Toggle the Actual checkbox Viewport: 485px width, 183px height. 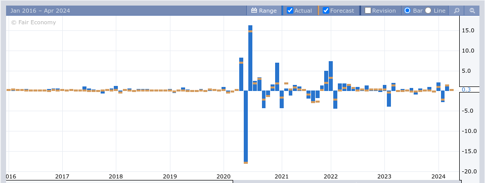(290, 11)
